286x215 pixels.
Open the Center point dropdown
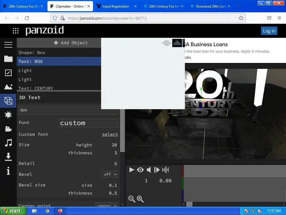(x=107, y=205)
